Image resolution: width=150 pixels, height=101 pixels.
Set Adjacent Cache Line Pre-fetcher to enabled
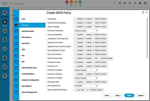click(x=85, y=47)
